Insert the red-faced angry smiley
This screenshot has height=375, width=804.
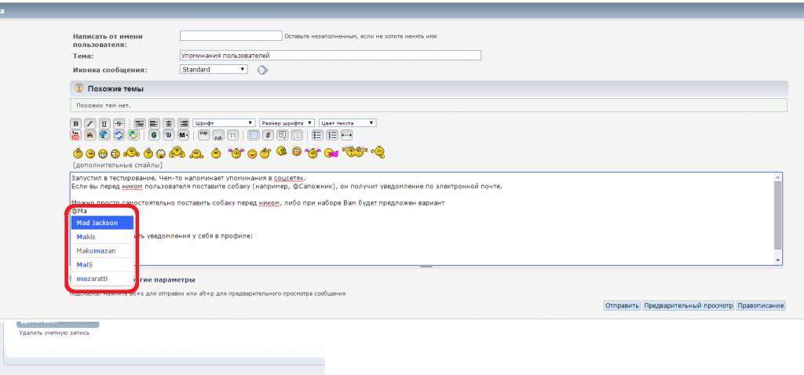296,151
